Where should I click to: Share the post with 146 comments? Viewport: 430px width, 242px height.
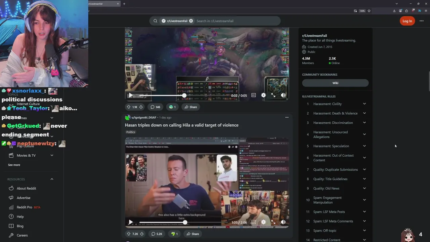[x=191, y=107]
